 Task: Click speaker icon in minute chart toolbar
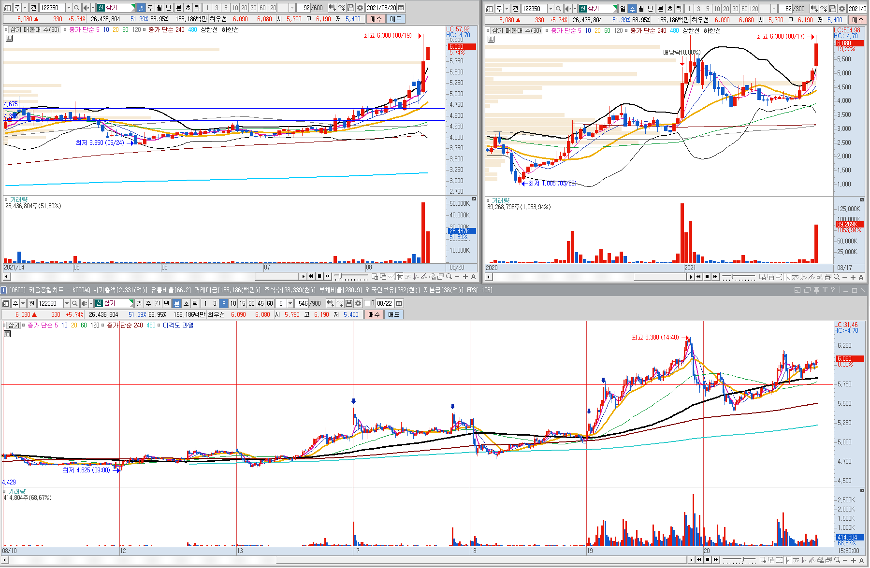pyautogui.click(x=84, y=303)
